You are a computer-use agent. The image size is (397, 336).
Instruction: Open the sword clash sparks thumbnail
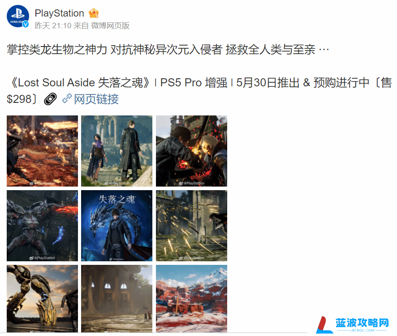191,151
